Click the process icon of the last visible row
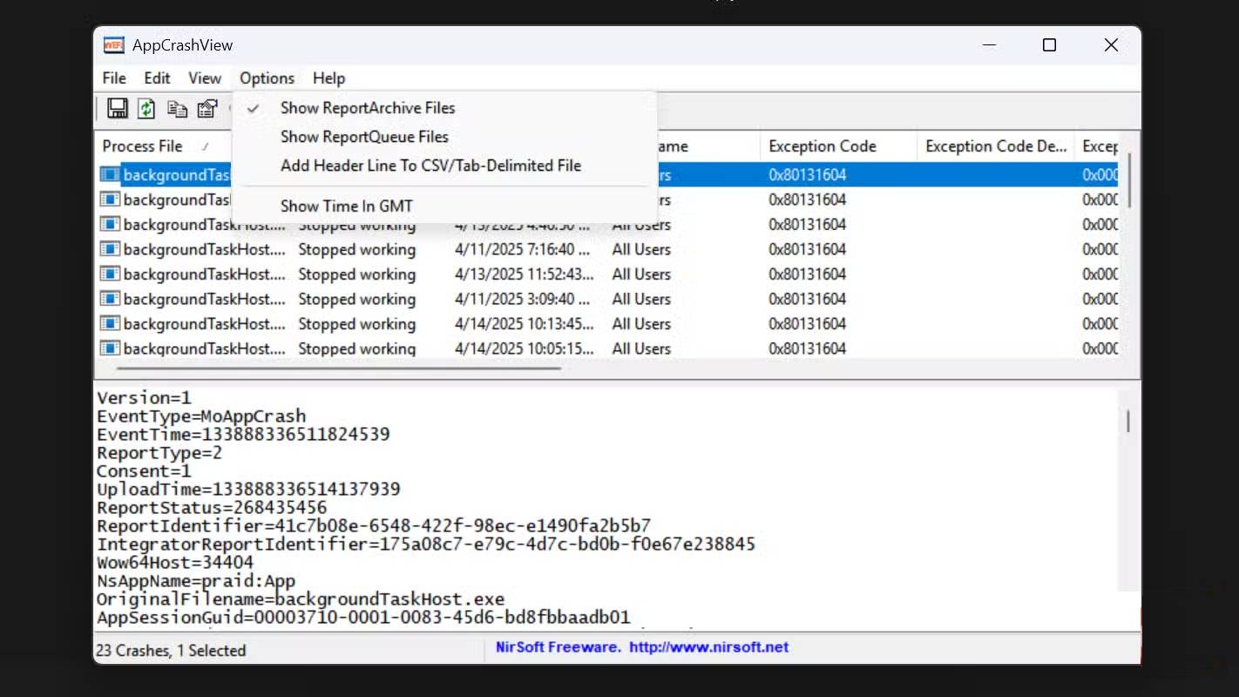 [110, 348]
